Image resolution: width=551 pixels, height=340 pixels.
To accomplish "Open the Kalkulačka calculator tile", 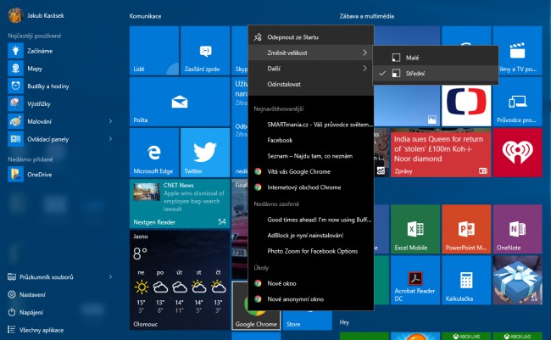I will (466, 280).
